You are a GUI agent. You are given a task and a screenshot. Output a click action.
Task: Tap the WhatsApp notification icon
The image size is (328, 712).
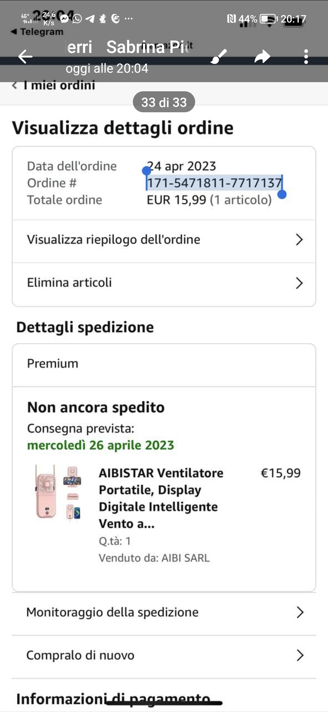(77, 19)
